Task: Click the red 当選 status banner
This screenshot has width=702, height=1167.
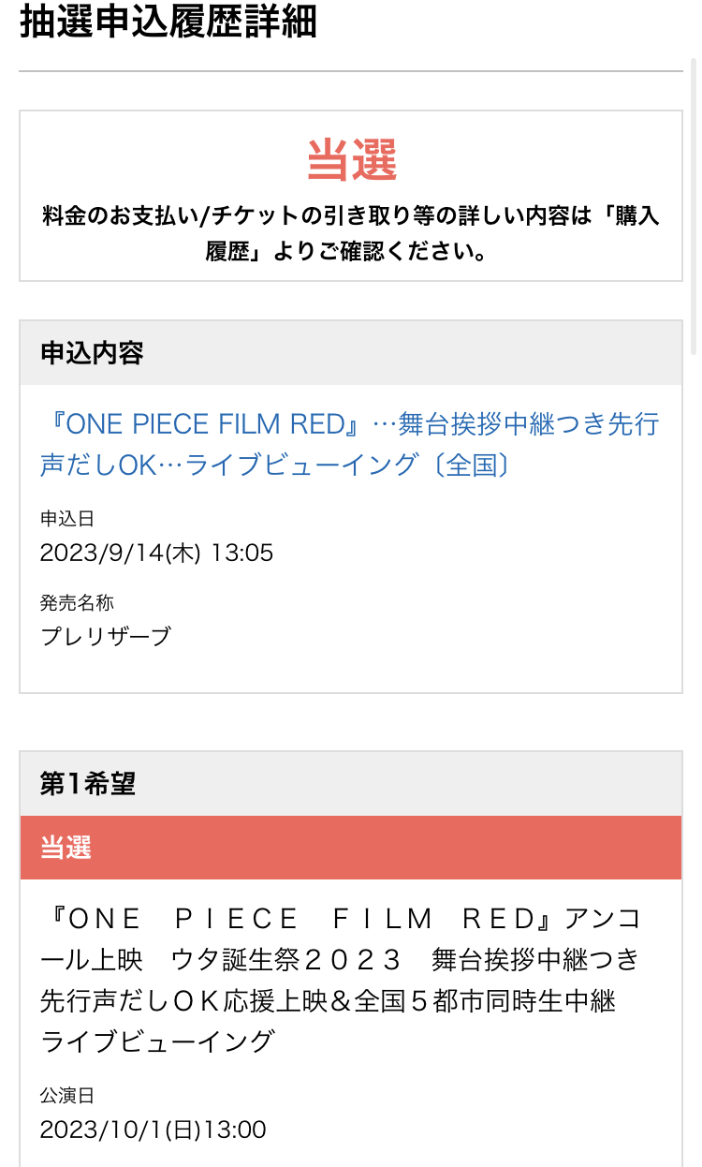Action: tap(351, 848)
